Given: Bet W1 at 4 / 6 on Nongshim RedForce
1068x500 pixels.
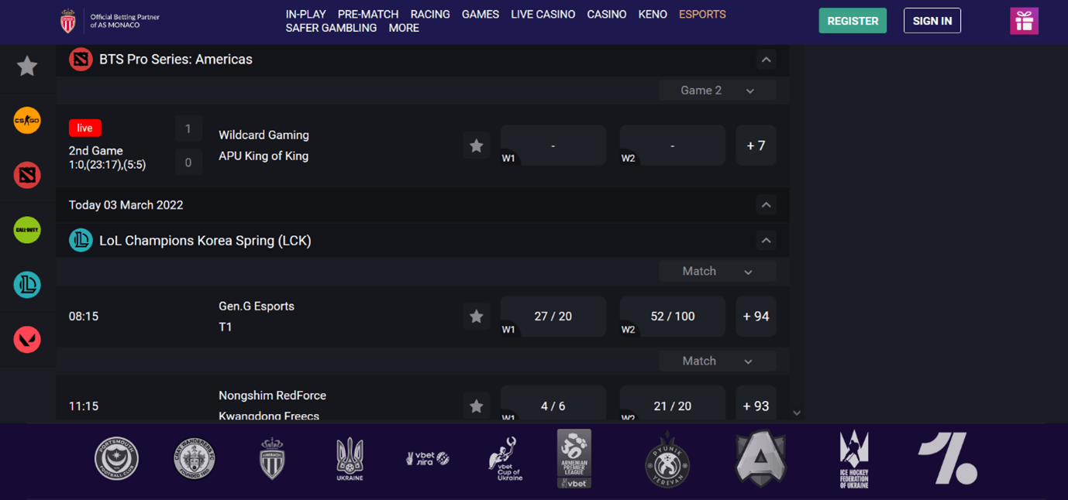Looking at the screenshot, I should point(553,404).
